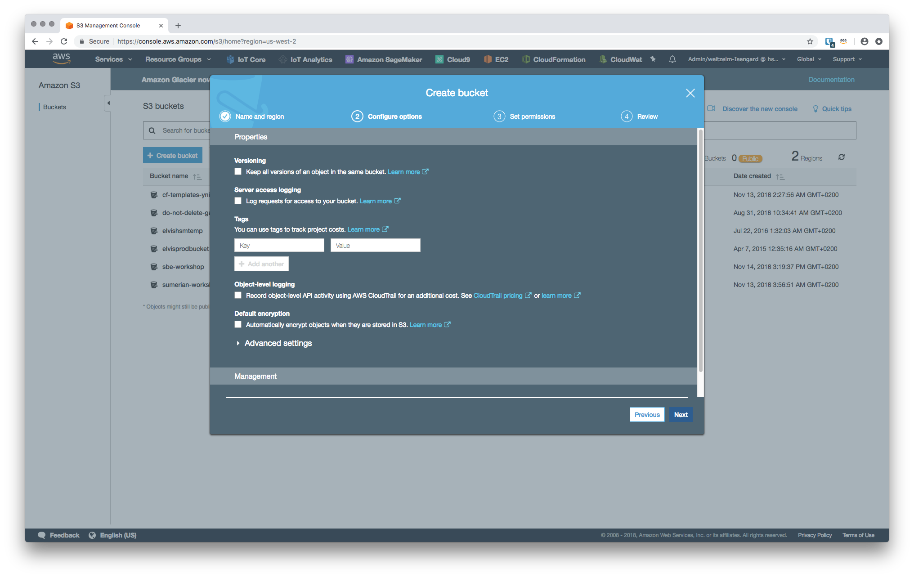Enable Object-level logging checkbox
This screenshot has width=914, height=578.
(x=238, y=295)
